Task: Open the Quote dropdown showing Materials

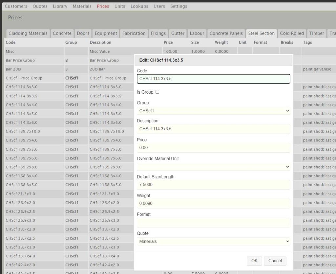Action: [213, 242]
